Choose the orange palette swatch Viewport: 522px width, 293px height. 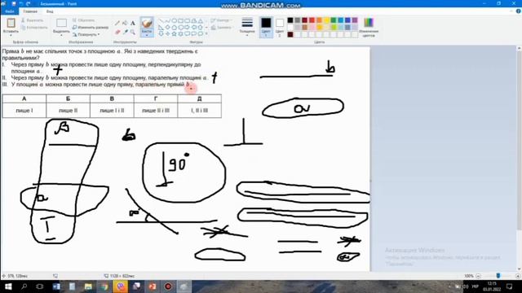pos(319,20)
